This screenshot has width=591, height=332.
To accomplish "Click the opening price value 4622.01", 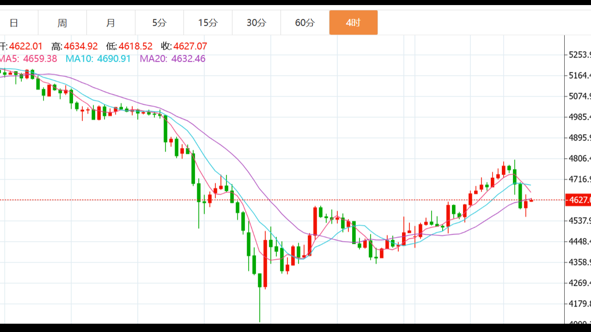I will 26,47.
